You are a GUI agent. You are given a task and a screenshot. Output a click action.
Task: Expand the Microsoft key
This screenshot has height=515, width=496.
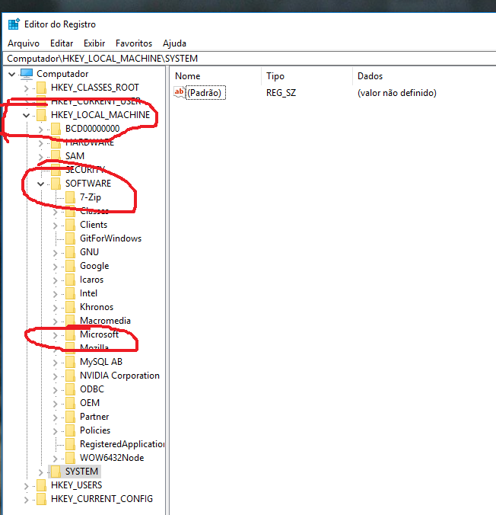point(55,335)
